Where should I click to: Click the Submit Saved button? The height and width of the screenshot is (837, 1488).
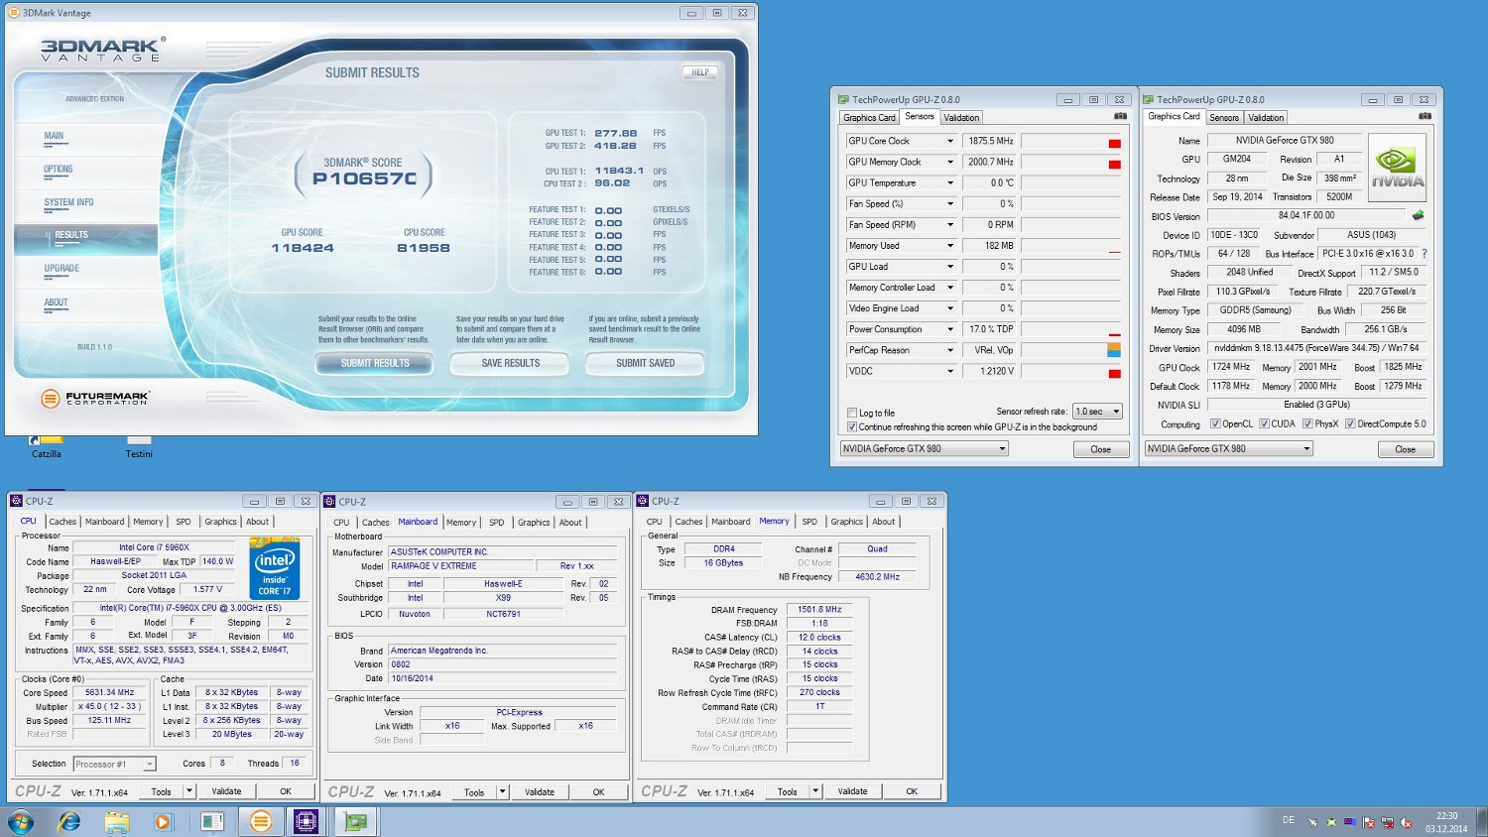tap(646, 363)
